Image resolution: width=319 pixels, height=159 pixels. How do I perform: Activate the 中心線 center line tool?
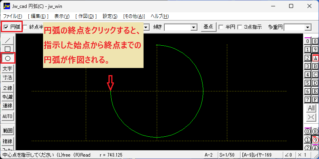tap(8, 97)
